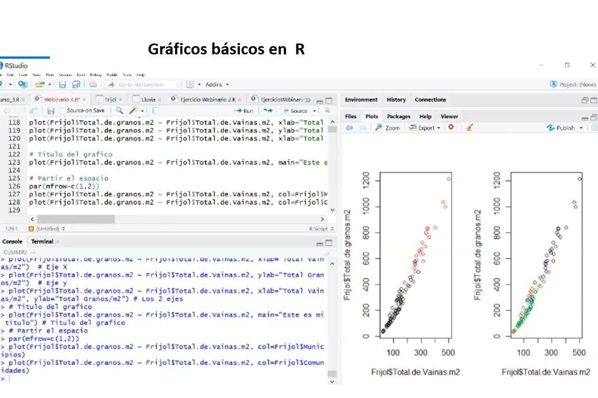Switch to the Frijol data tab
This screenshot has height=398, width=598.
coord(110,99)
